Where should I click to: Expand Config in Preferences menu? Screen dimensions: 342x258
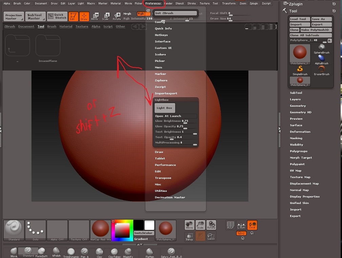point(160,22)
